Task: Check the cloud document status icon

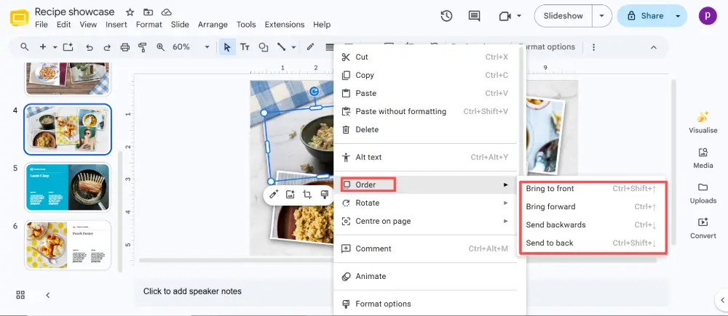Action: pos(166,12)
